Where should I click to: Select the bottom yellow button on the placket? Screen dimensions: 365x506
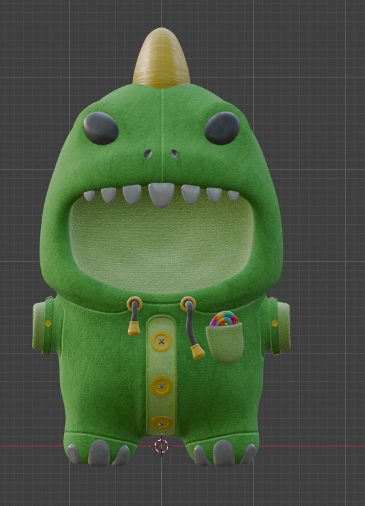tap(161, 423)
